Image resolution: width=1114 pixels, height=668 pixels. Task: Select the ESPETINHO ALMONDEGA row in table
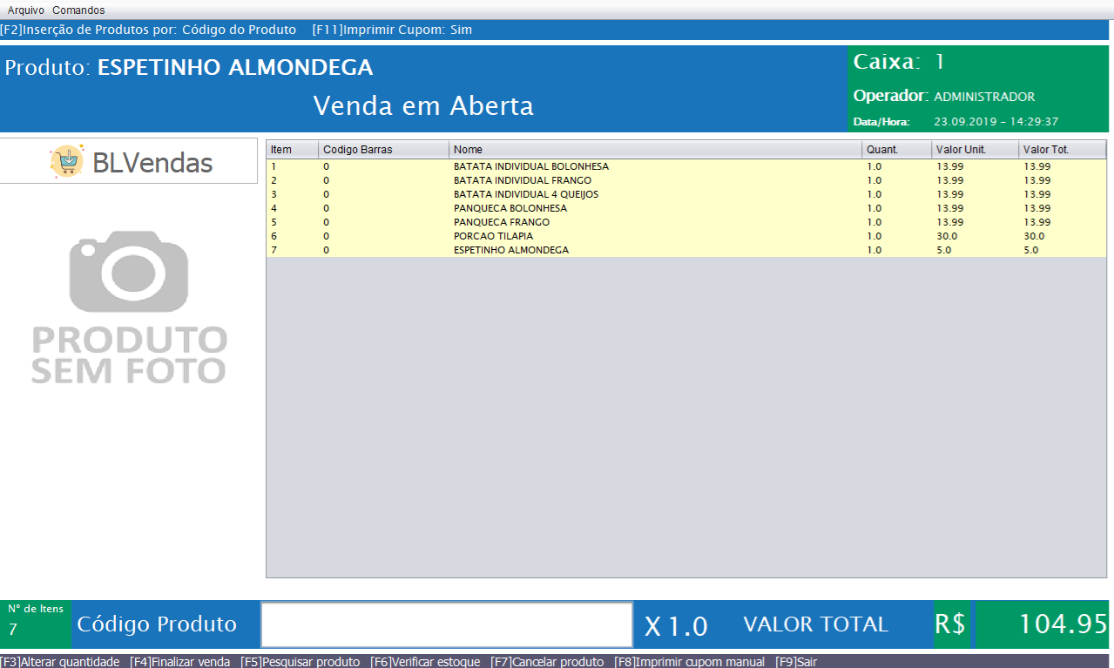(x=510, y=250)
